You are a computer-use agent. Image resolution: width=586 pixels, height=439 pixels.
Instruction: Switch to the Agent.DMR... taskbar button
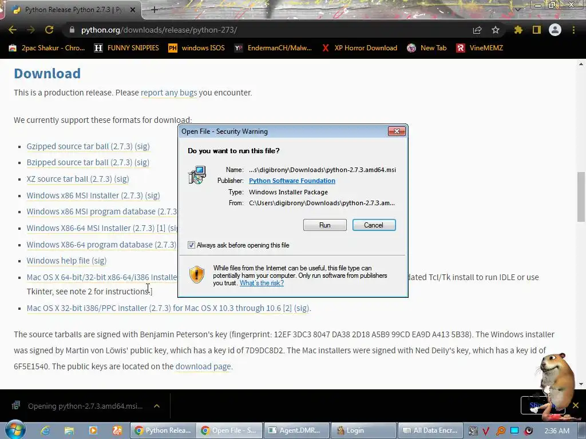(x=296, y=430)
